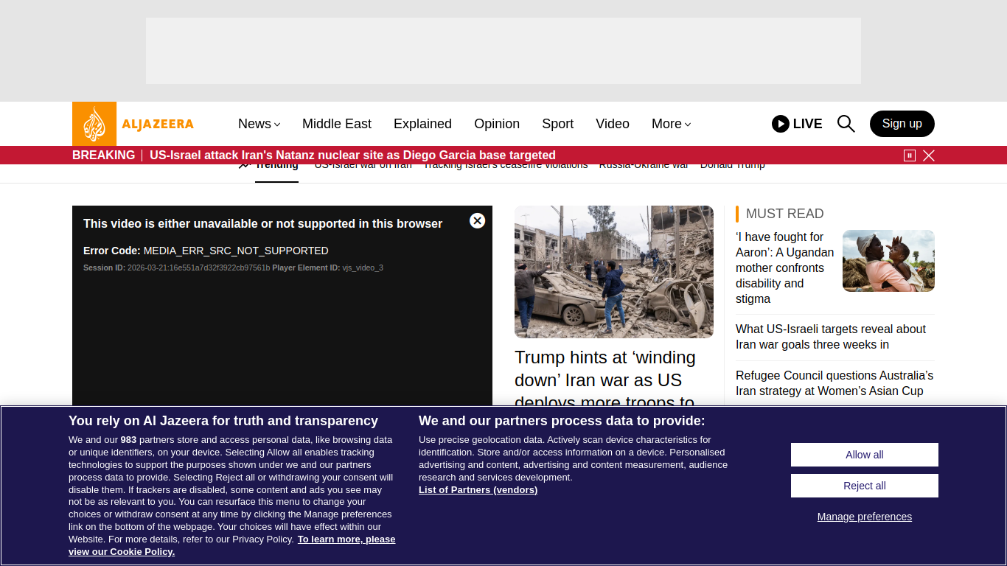1007x566 pixels.
Task: Open breaking headline about Natanz nuclear site
Action: (352, 156)
